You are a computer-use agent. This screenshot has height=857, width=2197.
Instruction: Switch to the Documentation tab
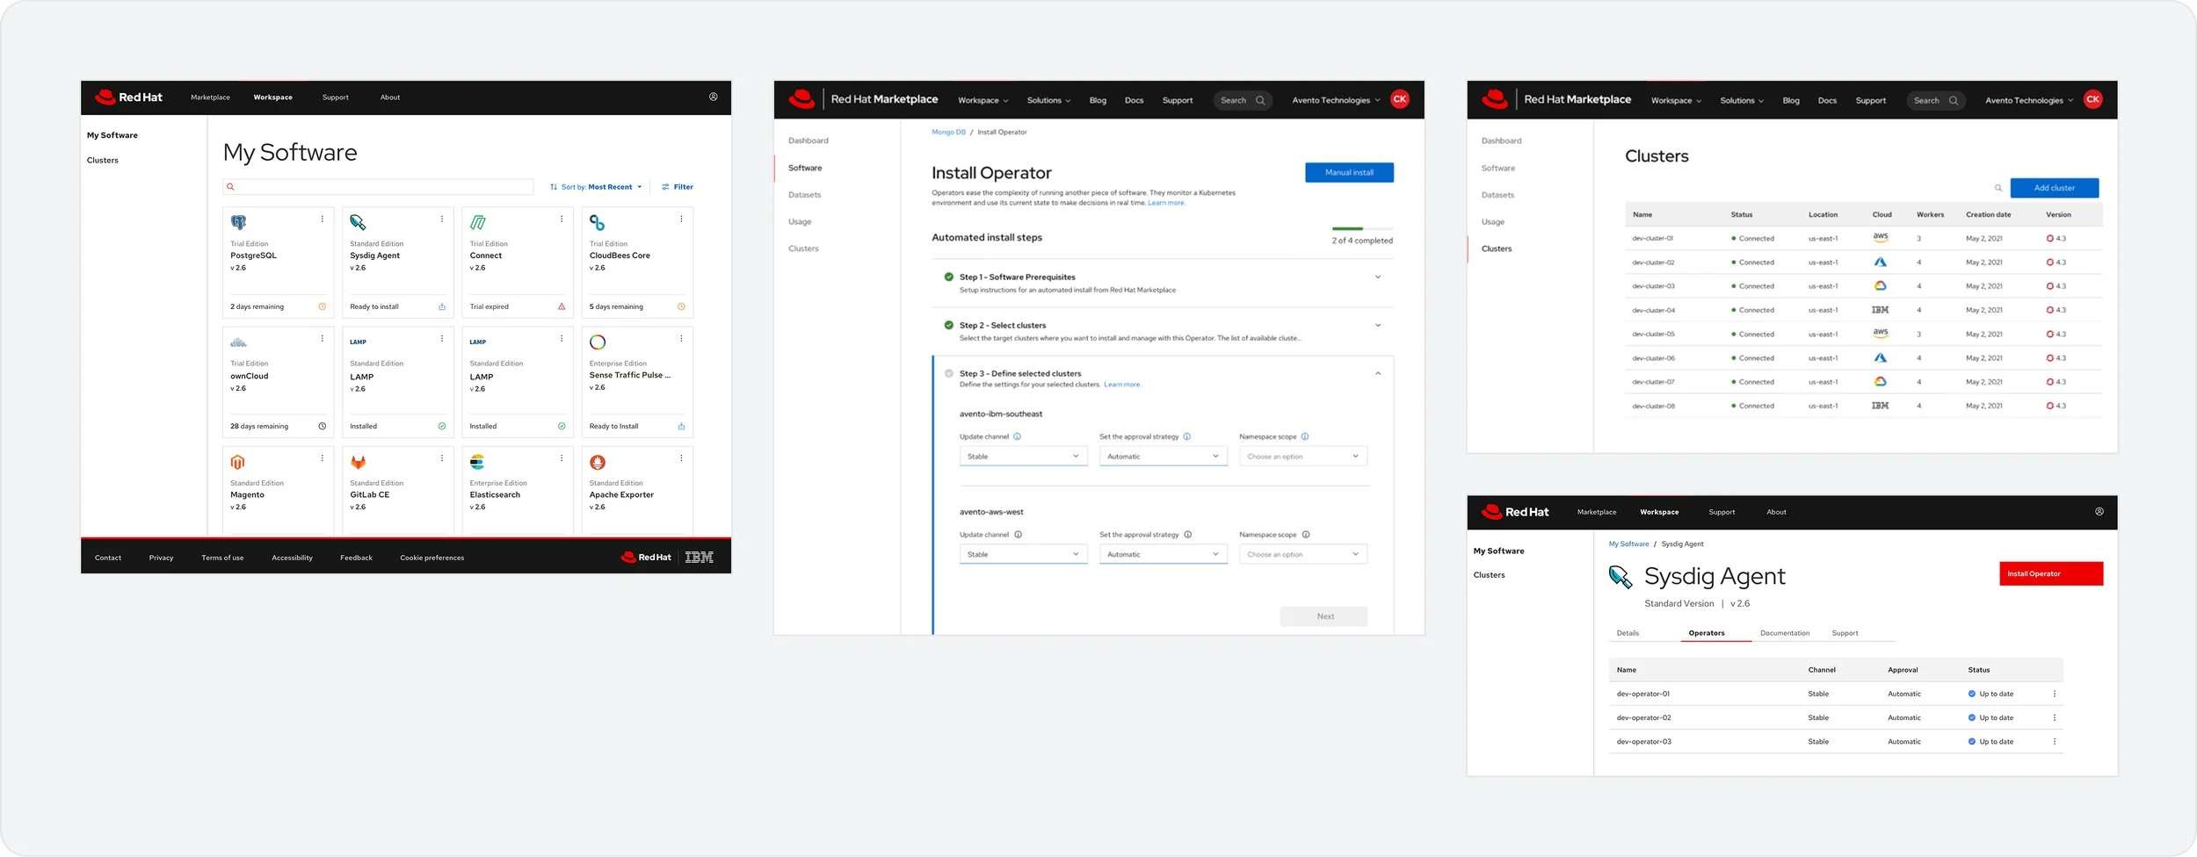1785,633
